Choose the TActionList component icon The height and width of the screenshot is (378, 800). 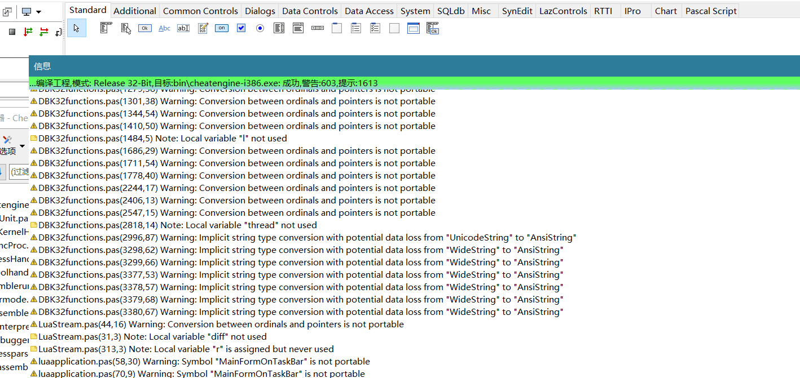[x=433, y=28]
